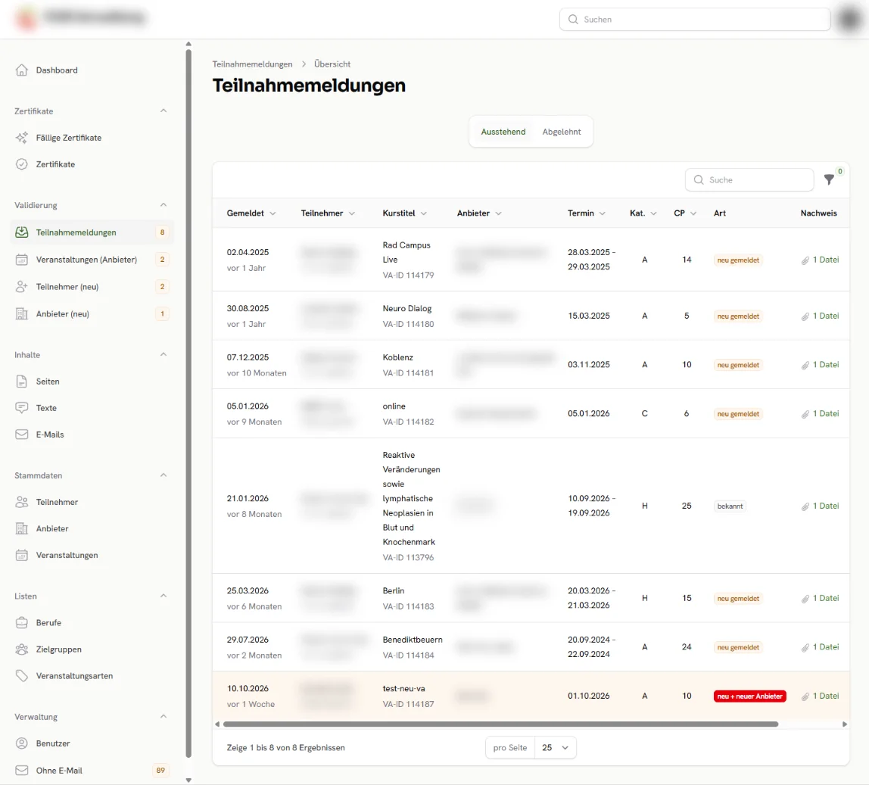Click the E-Mails envelope icon
The height and width of the screenshot is (785, 869).
coord(22,435)
